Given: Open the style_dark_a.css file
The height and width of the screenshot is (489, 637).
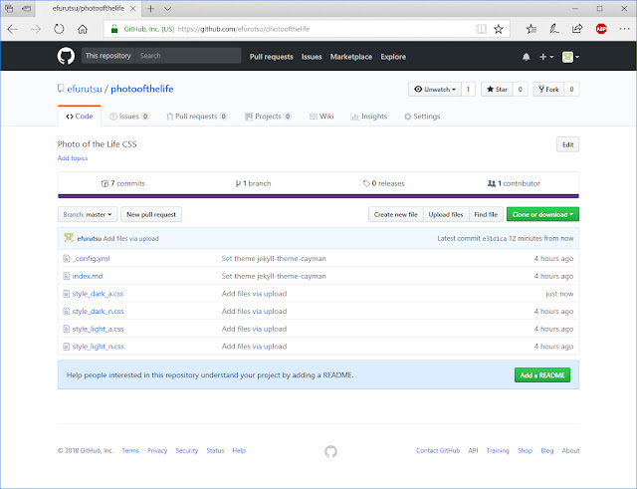Looking at the screenshot, I should click(x=98, y=294).
